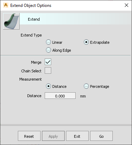The image size is (132, 145).
Task: Click the Extend Object Options title text
Action: click(31, 6)
